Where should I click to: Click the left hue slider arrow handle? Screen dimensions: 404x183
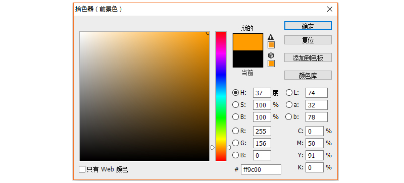point(213,148)
